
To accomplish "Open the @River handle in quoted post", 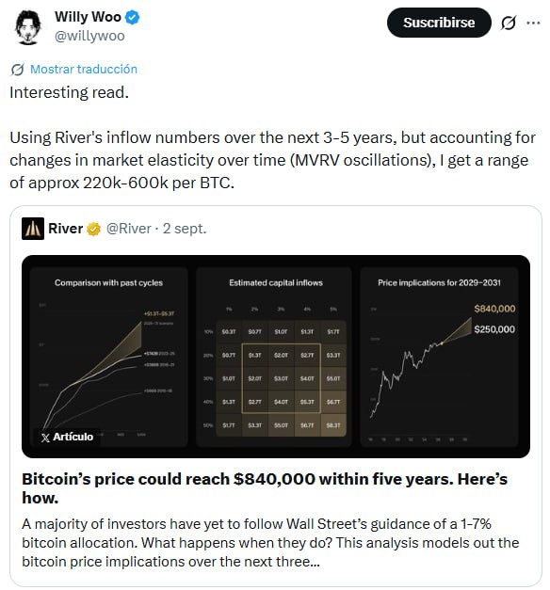I will [128, 229].
